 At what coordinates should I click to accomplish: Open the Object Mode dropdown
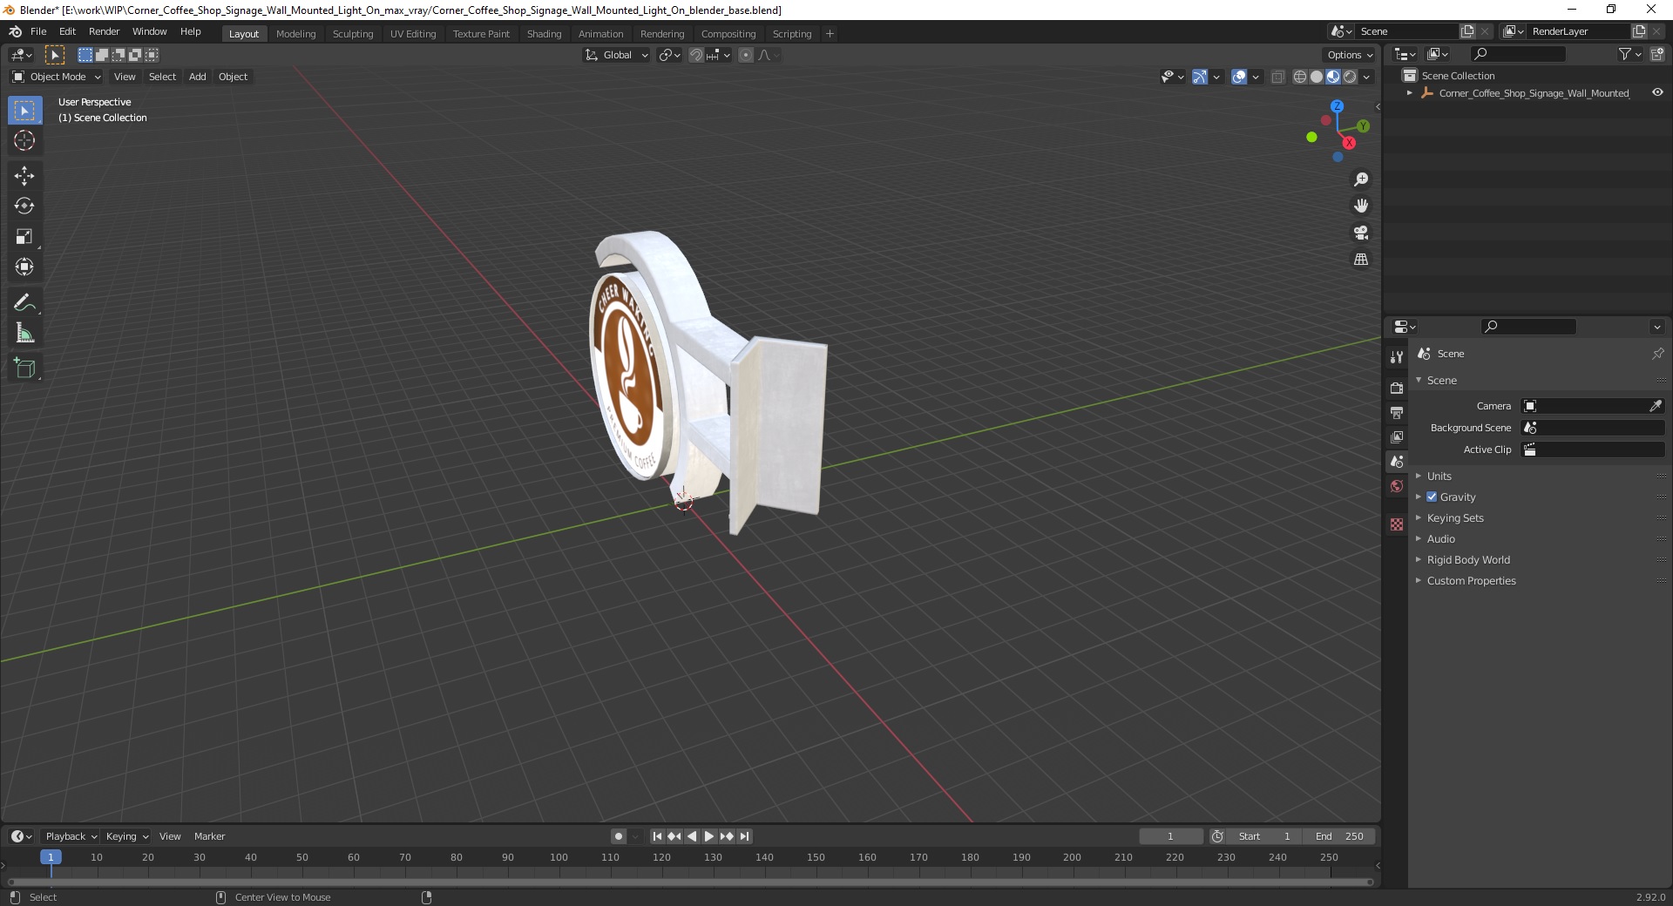click(x=57, y=77)
